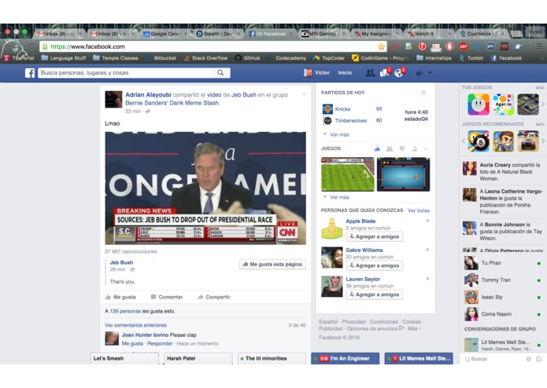This screenshot has width=547, height=388.
Task: Click the smiley face game icon
Action: pyautogui.click(x=479, y=104)
